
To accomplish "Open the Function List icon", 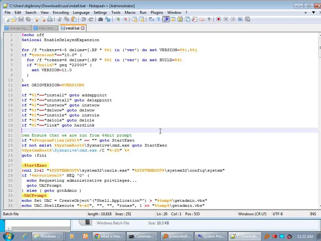I will tap(195, 19).
